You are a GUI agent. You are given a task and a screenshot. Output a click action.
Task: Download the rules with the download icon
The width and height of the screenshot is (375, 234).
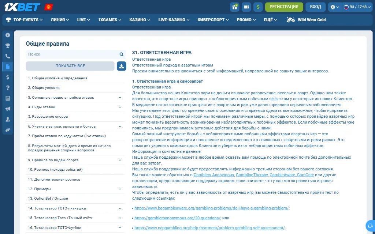coord(122,66)
